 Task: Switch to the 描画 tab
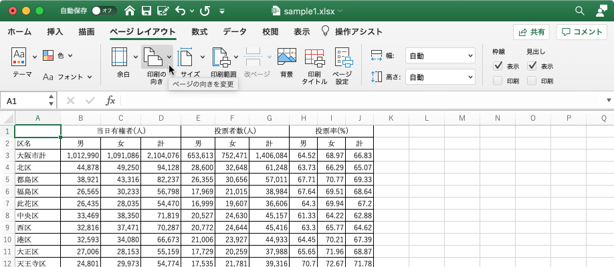(x=86, y=32)
